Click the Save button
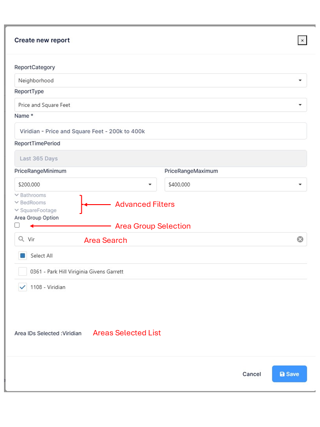 [289, 374]
